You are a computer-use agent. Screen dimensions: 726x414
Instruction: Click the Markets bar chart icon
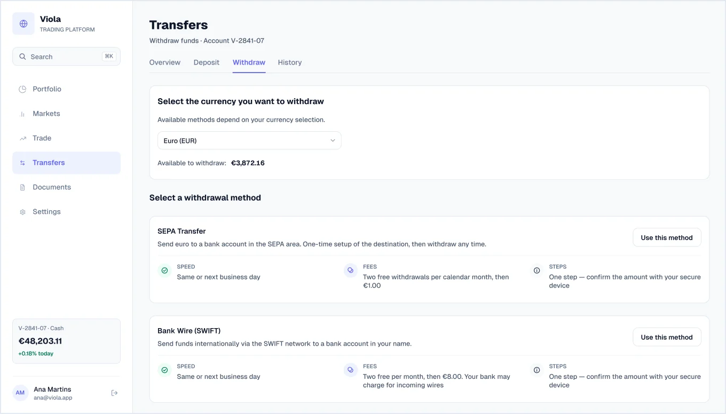click(x=22, y=114)
